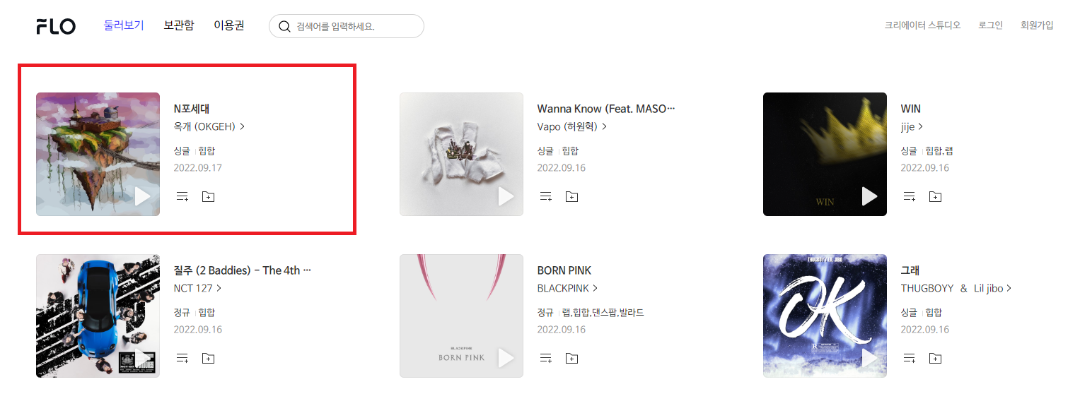
Task: Open the 이용권 menu
Action: coord(229,25)
